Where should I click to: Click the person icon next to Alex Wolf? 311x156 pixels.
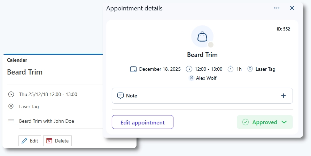point(191,78)
